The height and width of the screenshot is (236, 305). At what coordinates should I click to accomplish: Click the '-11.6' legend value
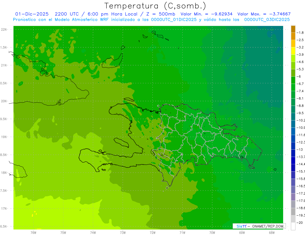point(301,135)
